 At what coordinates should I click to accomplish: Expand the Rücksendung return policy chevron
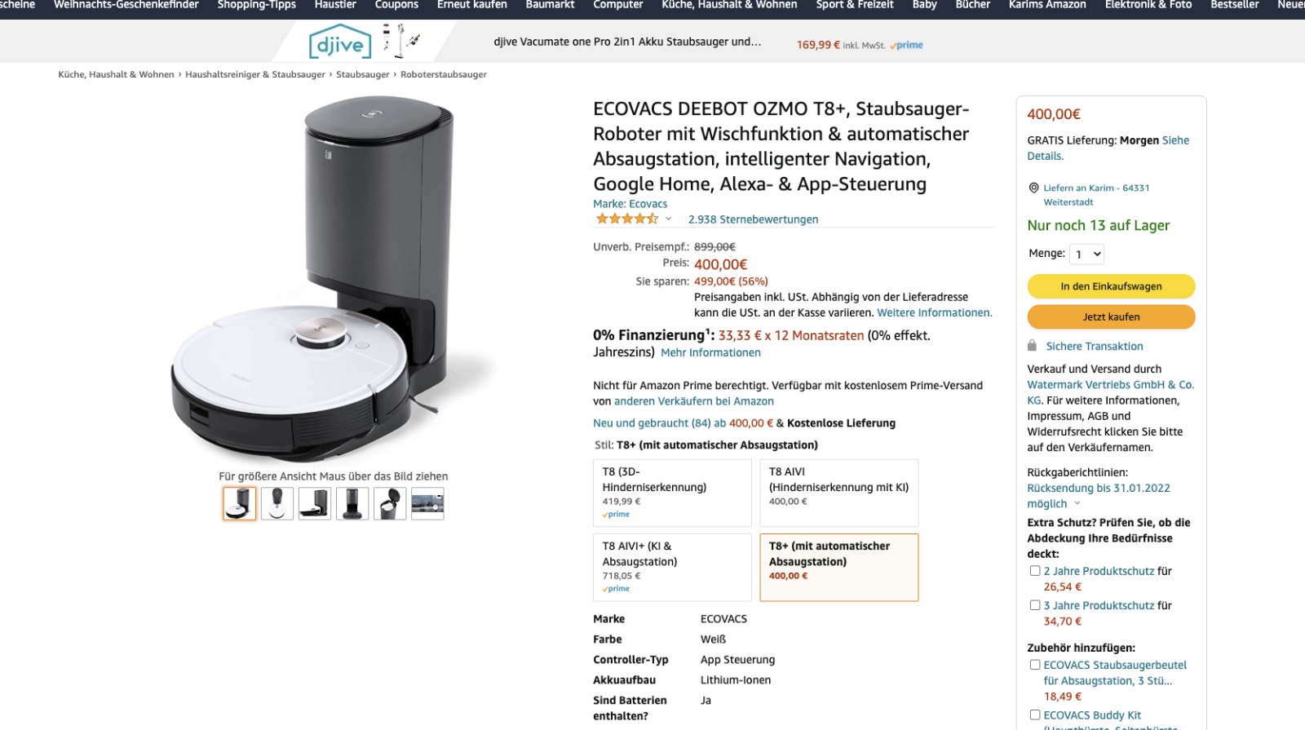click(x=1077, y=504)
